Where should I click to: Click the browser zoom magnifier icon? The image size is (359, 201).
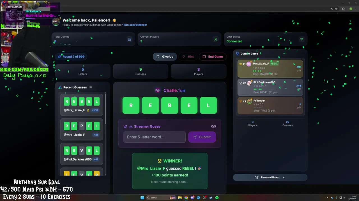pos(332,9)
